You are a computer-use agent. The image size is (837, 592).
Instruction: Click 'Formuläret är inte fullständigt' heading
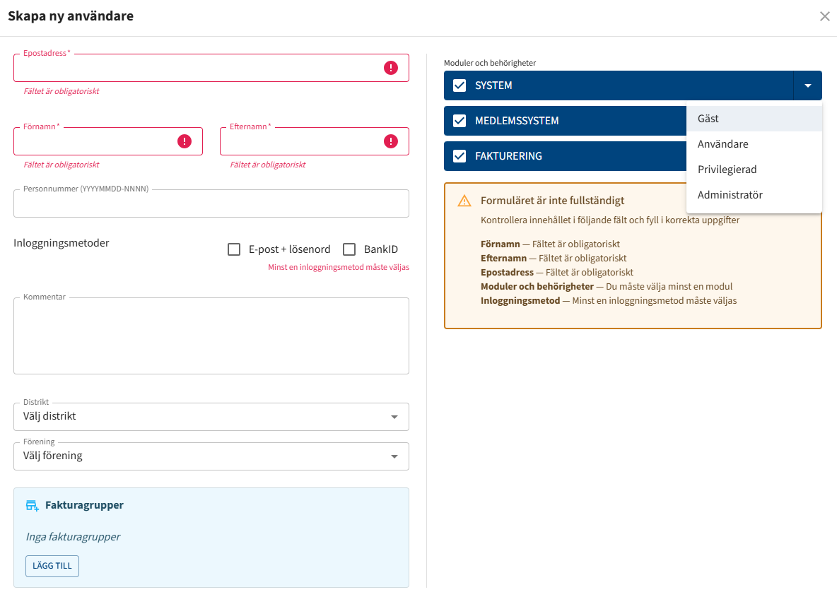pos(553,201)
